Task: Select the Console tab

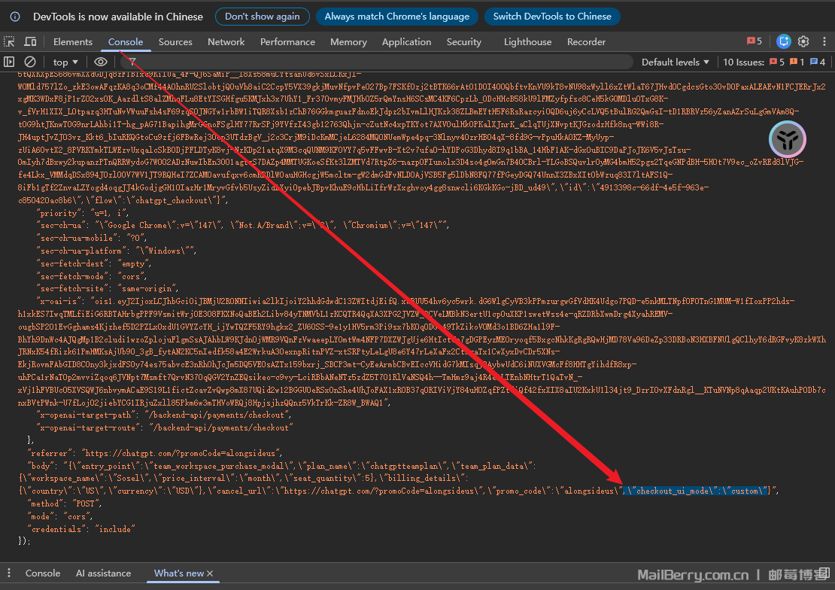Action: pos(125,41)
